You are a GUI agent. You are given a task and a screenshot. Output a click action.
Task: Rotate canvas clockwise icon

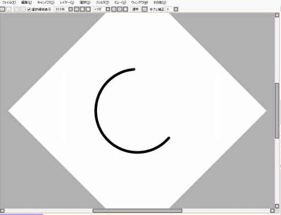[x=120, y=9]
